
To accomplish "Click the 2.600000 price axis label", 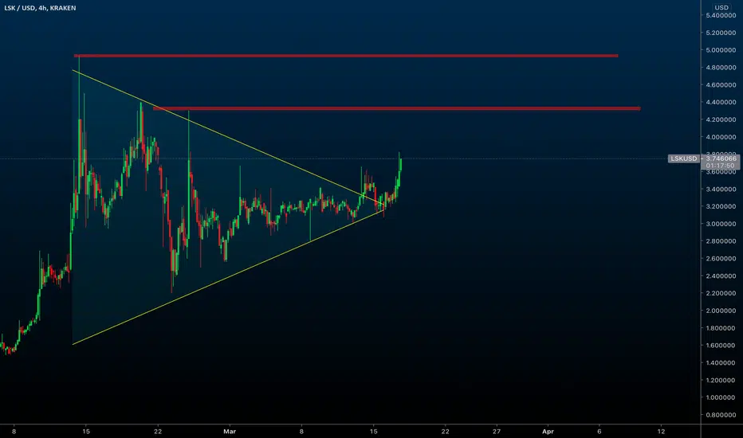I will point(721,259).
